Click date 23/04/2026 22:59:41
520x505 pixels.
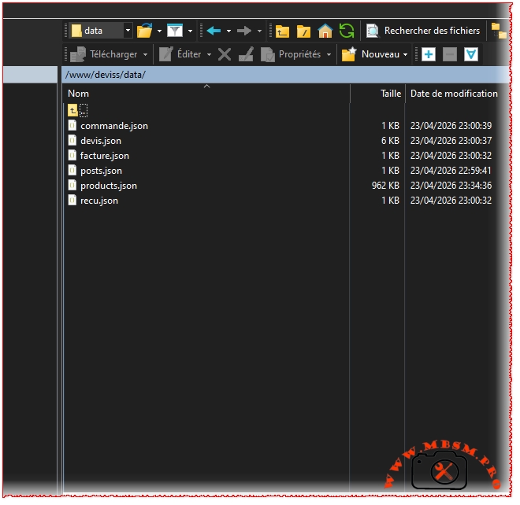coord(451,171)
